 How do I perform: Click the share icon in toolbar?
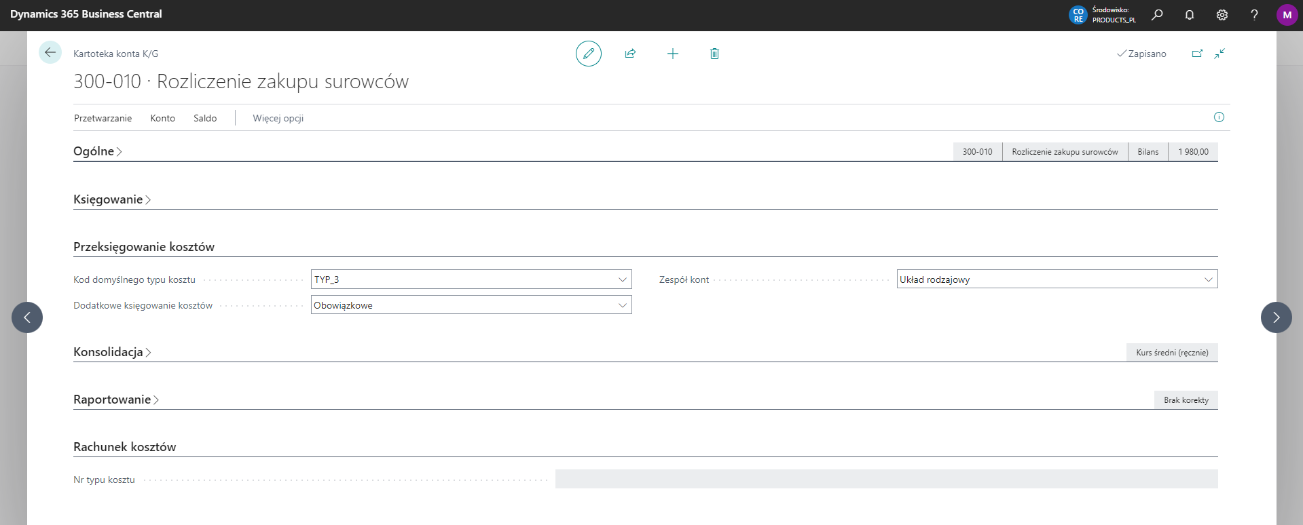[x=630, y=54]
